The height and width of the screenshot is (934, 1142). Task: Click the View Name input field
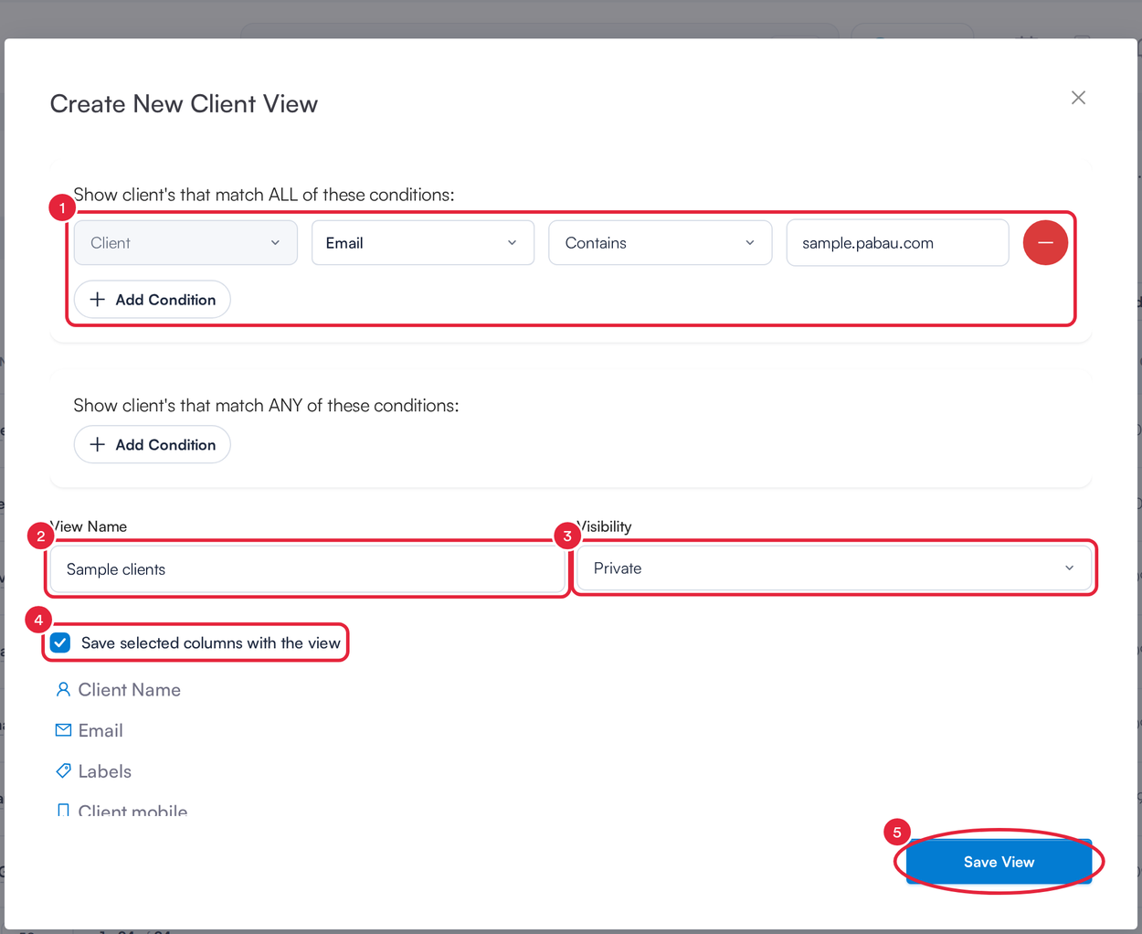[x=308, y=569]
